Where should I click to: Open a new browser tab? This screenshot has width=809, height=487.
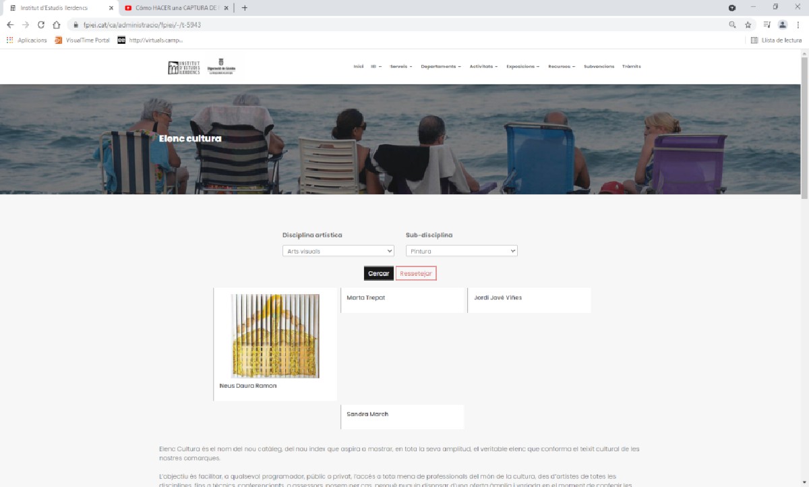tap(244, 8)
